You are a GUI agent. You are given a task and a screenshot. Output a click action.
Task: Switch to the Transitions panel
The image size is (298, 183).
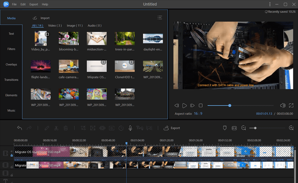11,79
